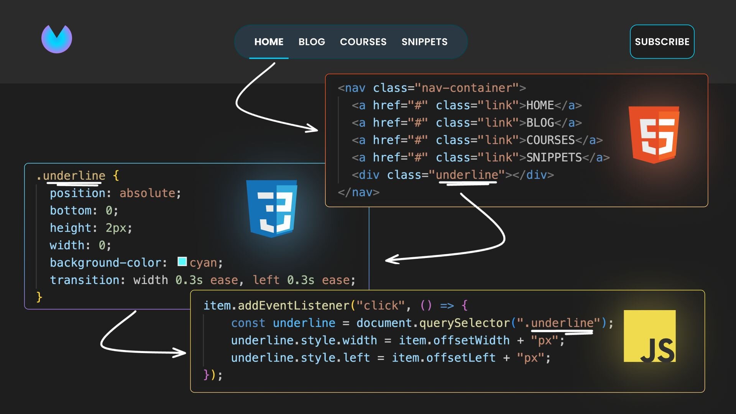Click the nav-container opening tag line

pos(432,88)
